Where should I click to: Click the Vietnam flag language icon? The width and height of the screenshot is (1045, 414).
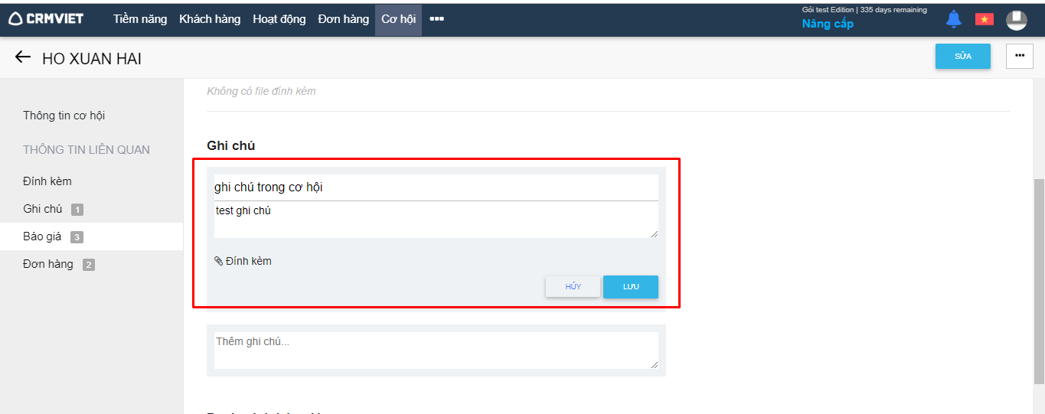(984, 19)
